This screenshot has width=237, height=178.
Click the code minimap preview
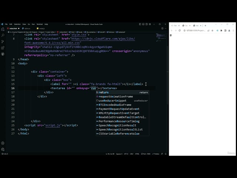tap(161, 37)
